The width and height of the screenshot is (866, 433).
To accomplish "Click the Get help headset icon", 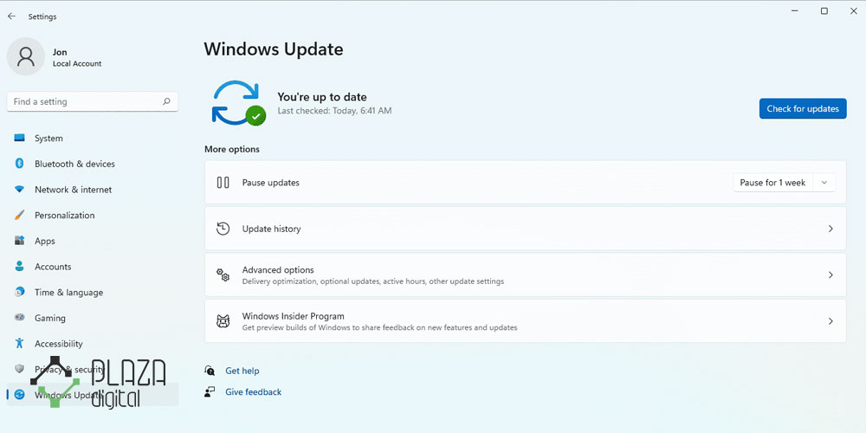I will pos(210,370).
